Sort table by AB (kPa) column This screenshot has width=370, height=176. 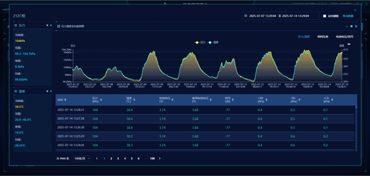click(x=267, y=100)
